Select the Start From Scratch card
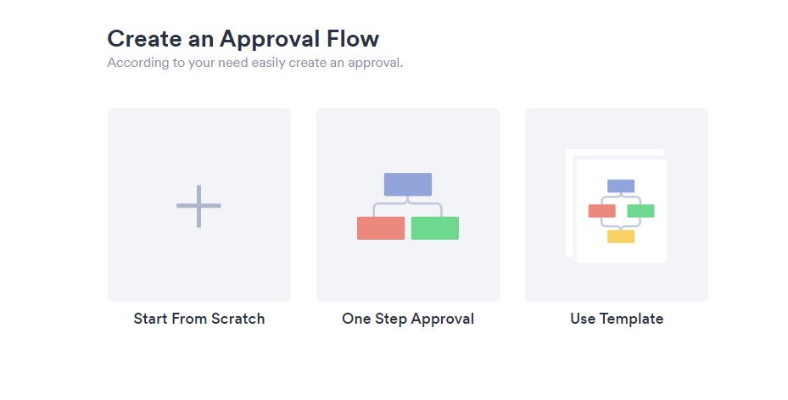The height and width of the screenshot is (400, 788). 199,205
